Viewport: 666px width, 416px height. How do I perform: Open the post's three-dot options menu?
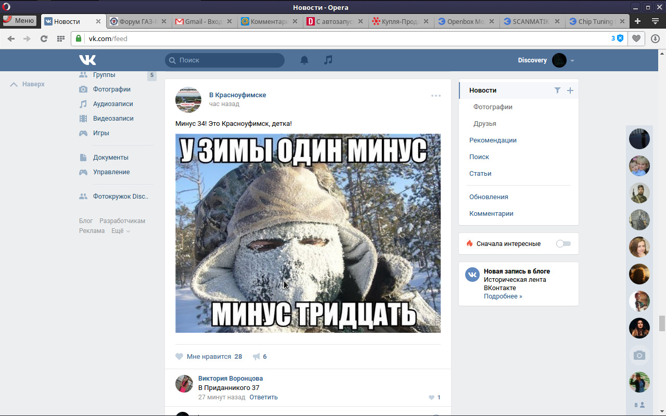click(436, 96)
